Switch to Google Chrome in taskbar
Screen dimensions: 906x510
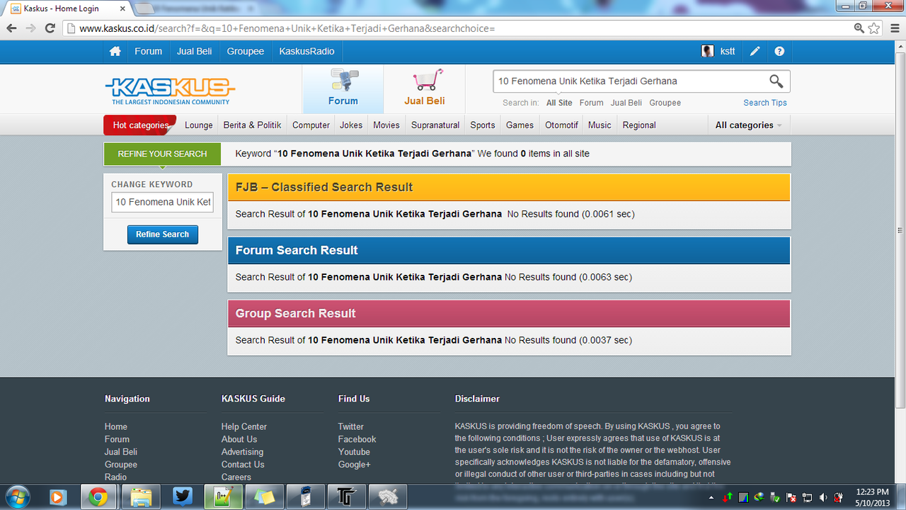pos(98,497)
